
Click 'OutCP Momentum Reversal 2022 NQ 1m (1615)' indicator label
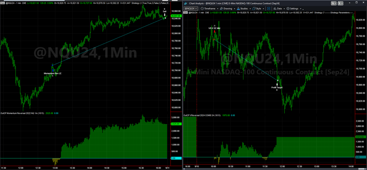coord(23,113)
